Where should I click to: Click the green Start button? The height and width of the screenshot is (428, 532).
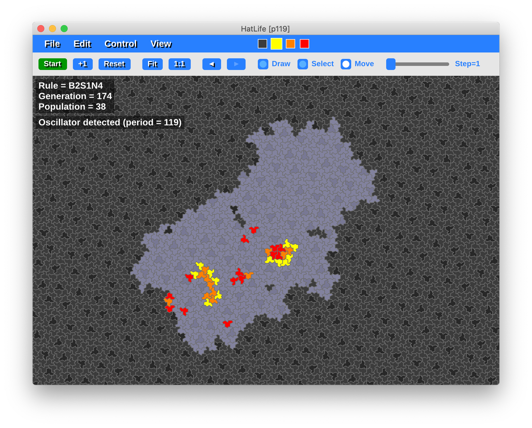(x=53, y=64)
